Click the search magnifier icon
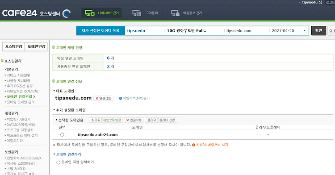The width and height of the screenshot is (335, 175). click(x=331, y=31)
